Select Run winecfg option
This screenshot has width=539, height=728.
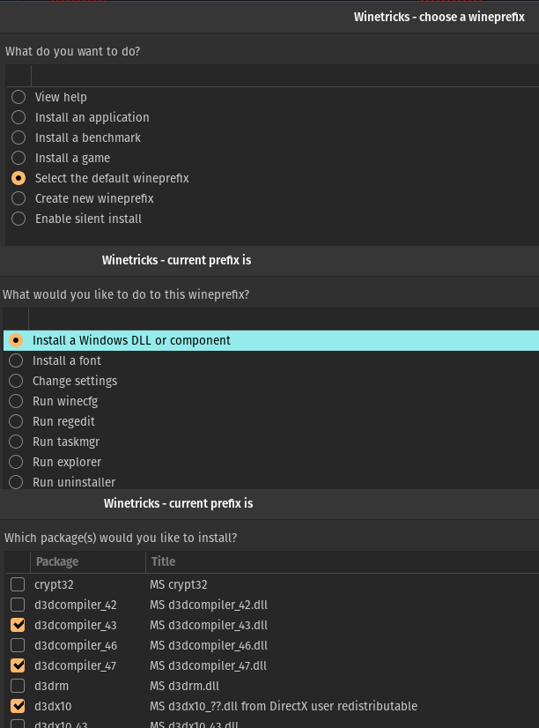pyautogui.click(x=16, y=401)
